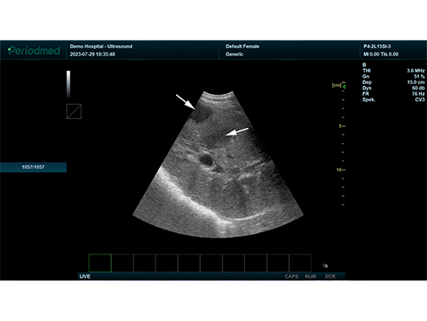Image resolution: width=427 pixels, height=321 pixels.
Task: Click the green focus marker on the depth scale
Action: tap(344, 86)
